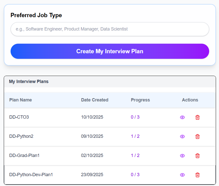The image size is (219, 186).
Task: View the DD-Grad-Plan1 plan eye icon
Action: (x=182, y=156)
